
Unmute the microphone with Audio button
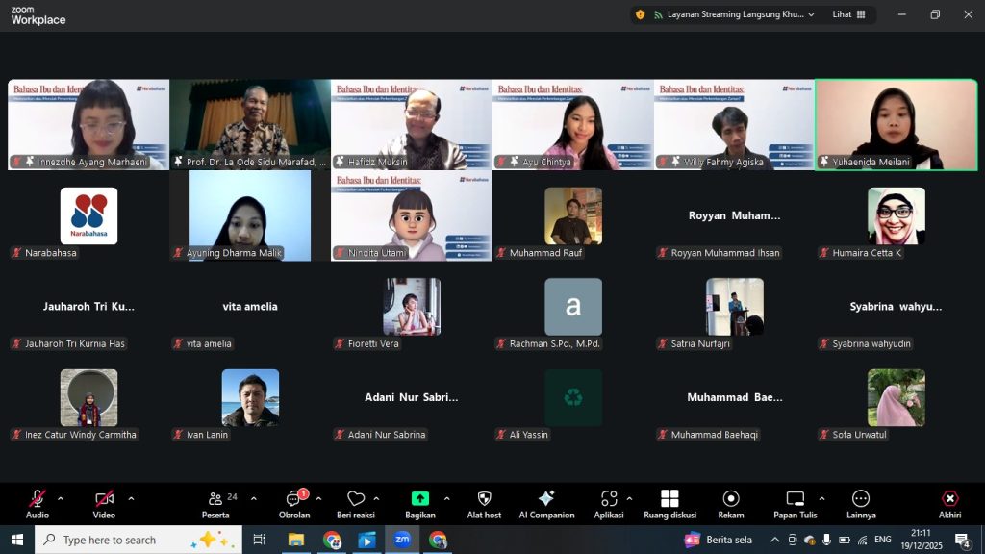pyautogui.click(x=38, y=502)
